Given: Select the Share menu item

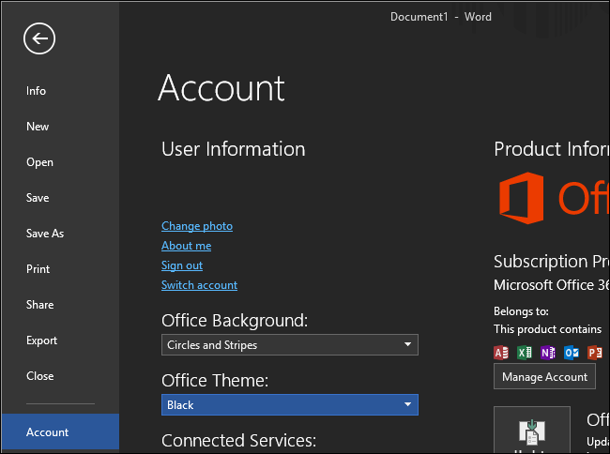Looking at the screenshot, I should coord(40,305).
